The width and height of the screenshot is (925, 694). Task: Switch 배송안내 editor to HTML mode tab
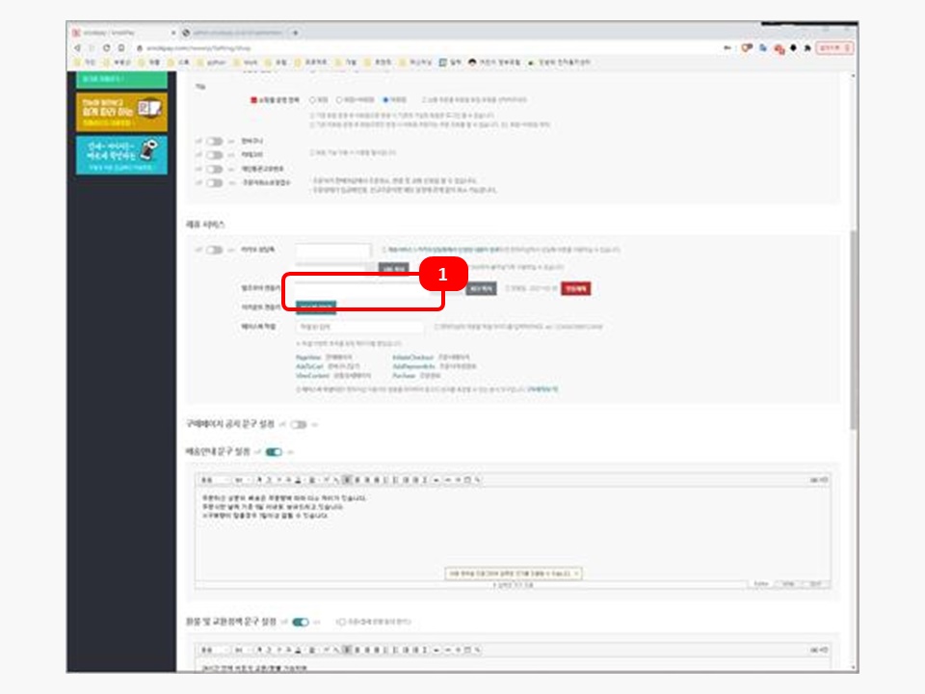(787, 584)
